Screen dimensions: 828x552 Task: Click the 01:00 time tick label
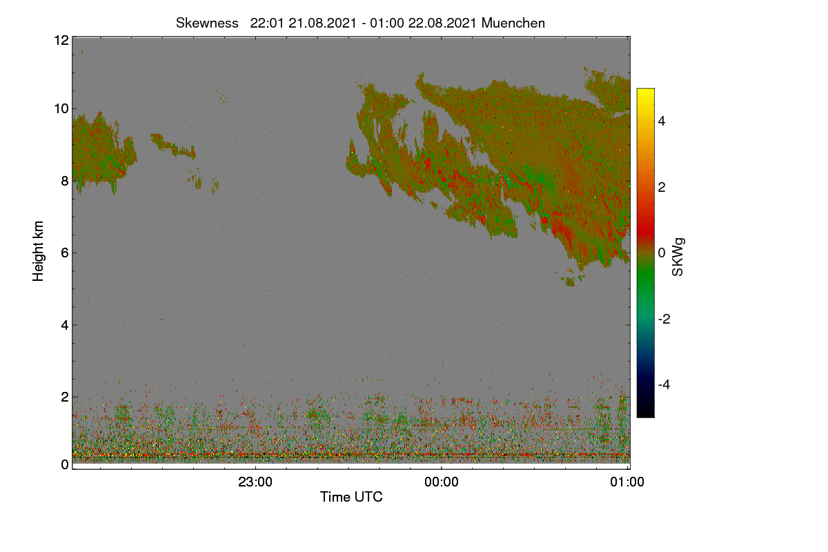click(x=628, y=482)
